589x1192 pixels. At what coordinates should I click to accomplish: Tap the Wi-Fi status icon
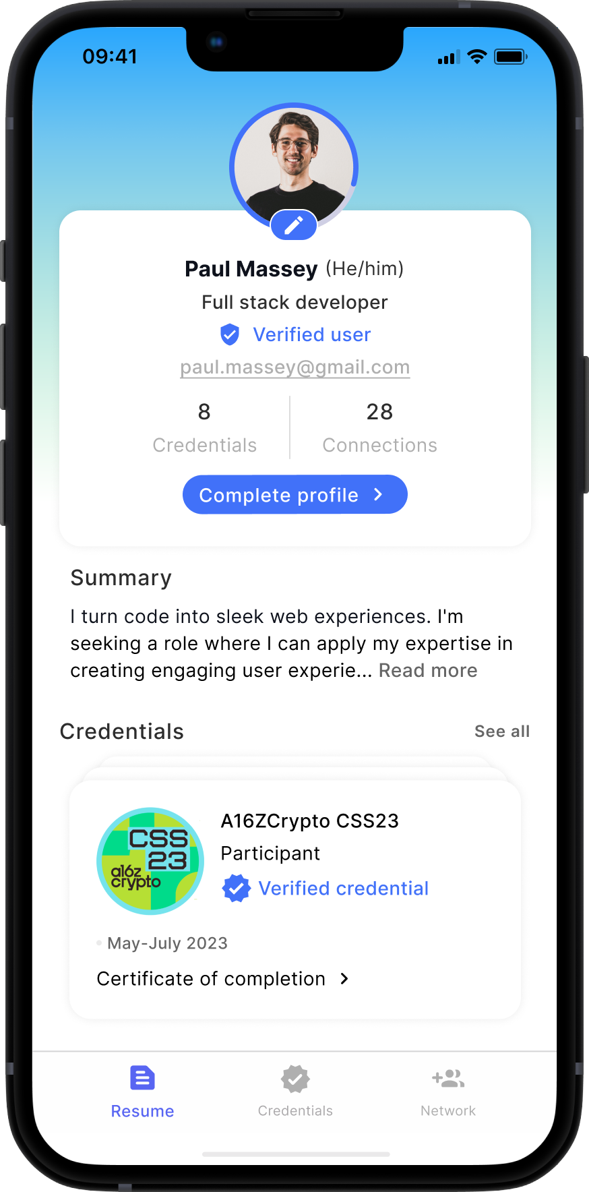[477, 57]
